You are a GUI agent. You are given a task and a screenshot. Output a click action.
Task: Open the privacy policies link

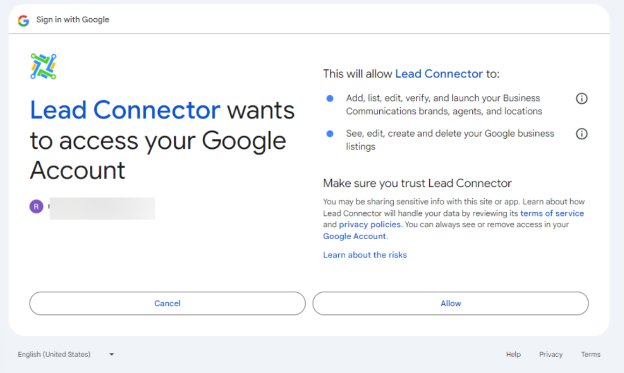point(370,225)
